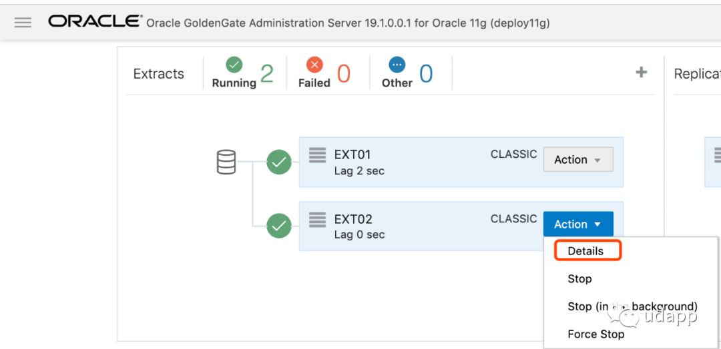This screenshot has width=721, height=349.
Task: Click the blue Other status icon
Action: click(397, 65)
